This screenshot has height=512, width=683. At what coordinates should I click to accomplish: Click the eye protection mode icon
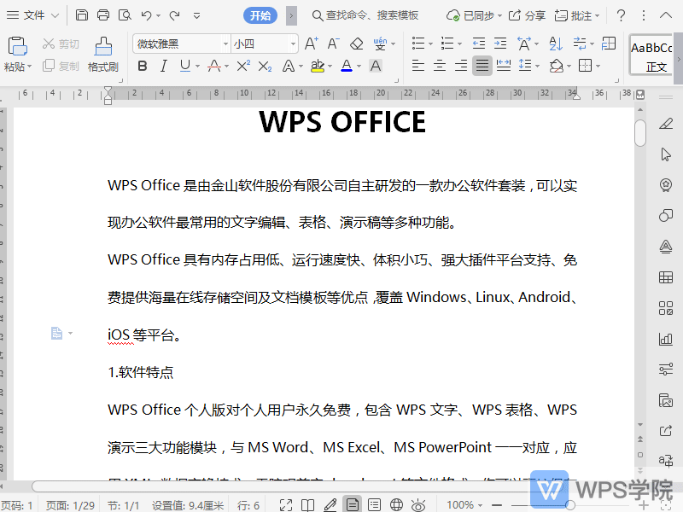(418, 505)
